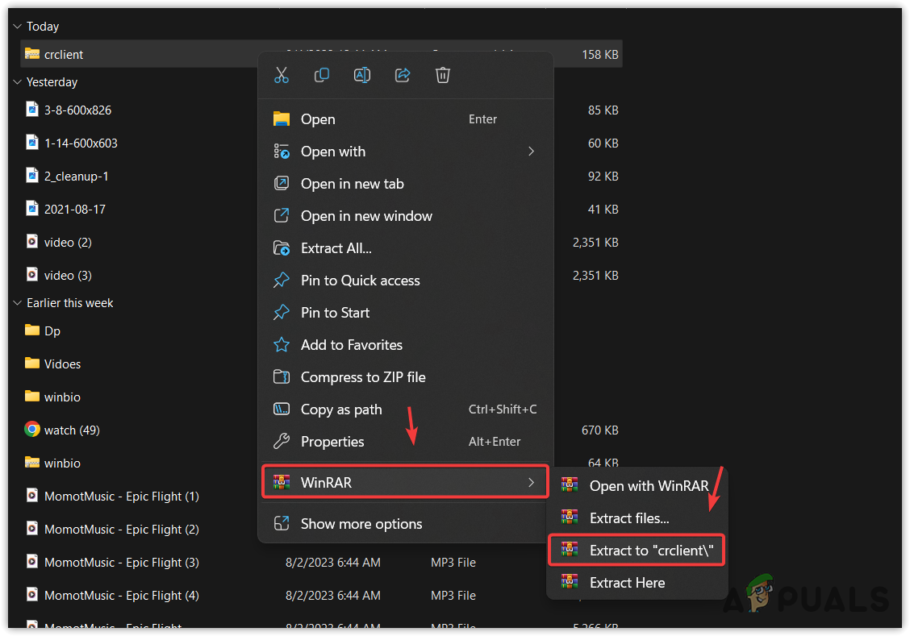The image size is (910, 636).
Task: Click the Share icon in context menu
Action: [x=403, y=75]
